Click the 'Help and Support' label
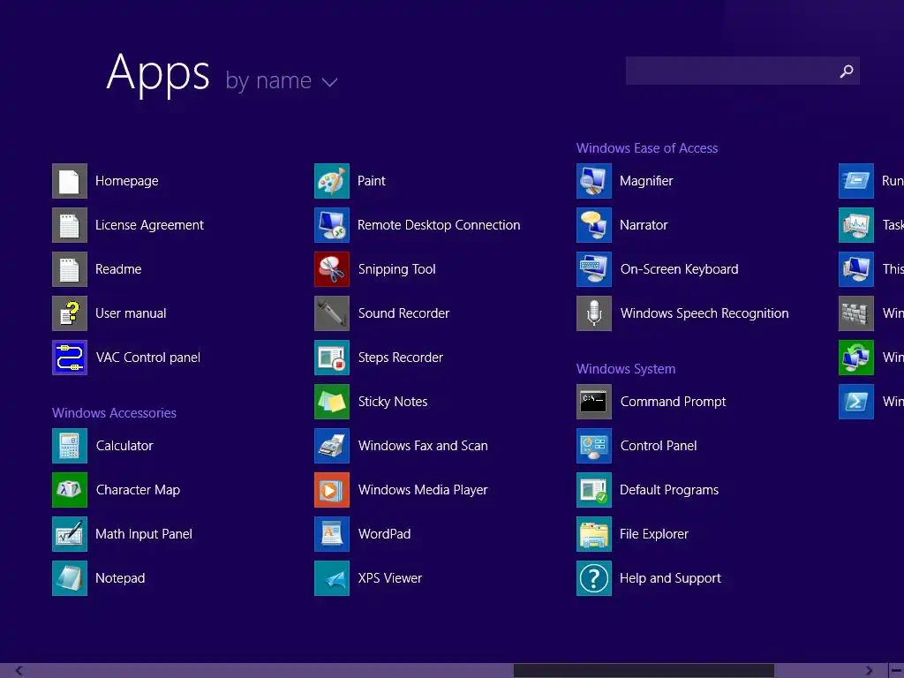The image size is (904, 678). click(x=670, y=578)
